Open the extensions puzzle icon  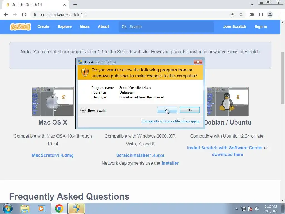tap(252, 14)
